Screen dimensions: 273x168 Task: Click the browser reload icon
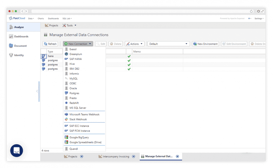click(251, 11)
